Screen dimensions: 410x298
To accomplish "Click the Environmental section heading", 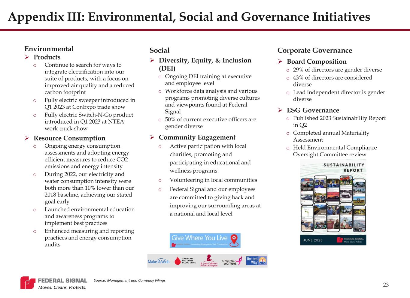I will (49, 49).
